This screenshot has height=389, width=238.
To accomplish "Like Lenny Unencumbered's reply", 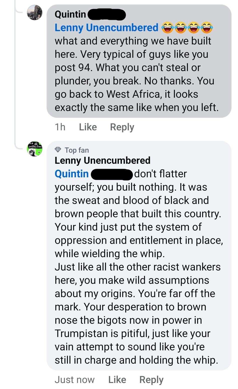I will click(117, 380).
